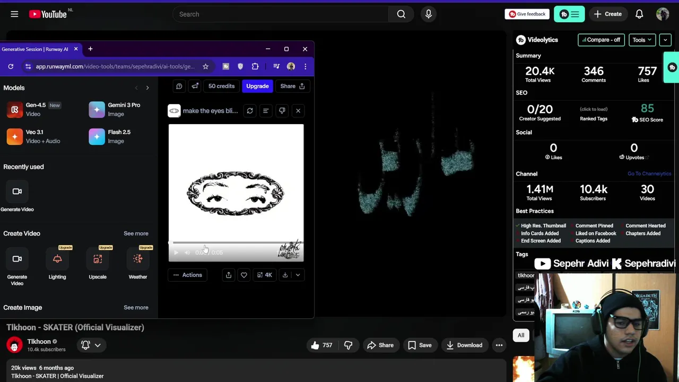This screenshot has height=382, width=679.
Task: Open the YouTube hamburger guide menu
Action: (x=14, y=14)
